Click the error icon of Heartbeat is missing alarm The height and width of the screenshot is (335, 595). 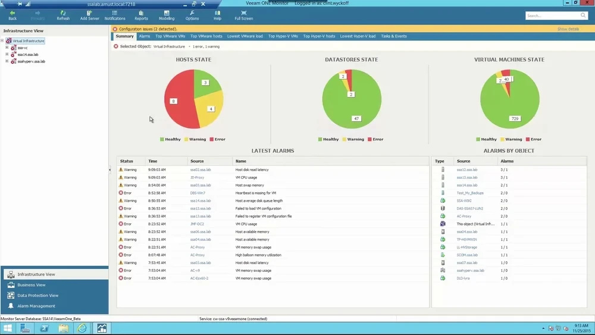pos(121,193)
